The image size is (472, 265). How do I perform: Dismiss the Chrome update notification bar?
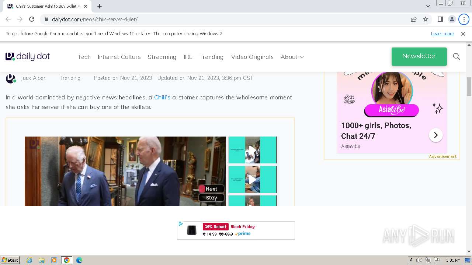pyautogui.click(x=463, y=33)
